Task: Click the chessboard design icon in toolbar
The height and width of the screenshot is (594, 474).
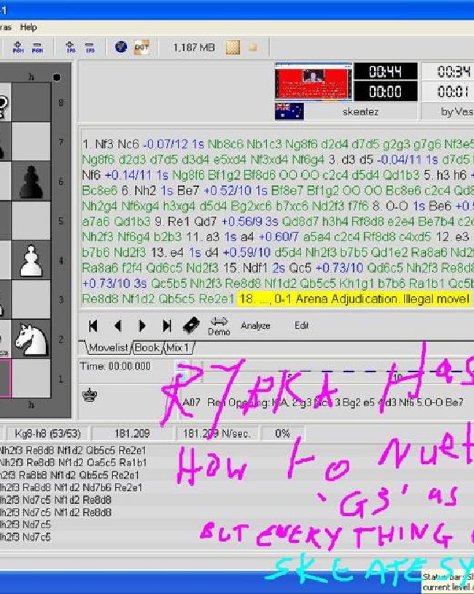Action: (x=233, y=47)
